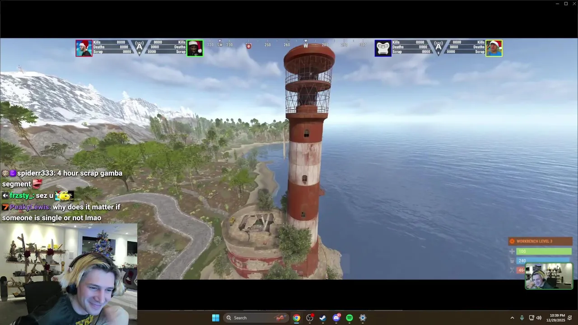The height and width of the screenshot is (325, 578).
Task: Open OBS Studio icon in the taskbar
Action: coord(310,318)
